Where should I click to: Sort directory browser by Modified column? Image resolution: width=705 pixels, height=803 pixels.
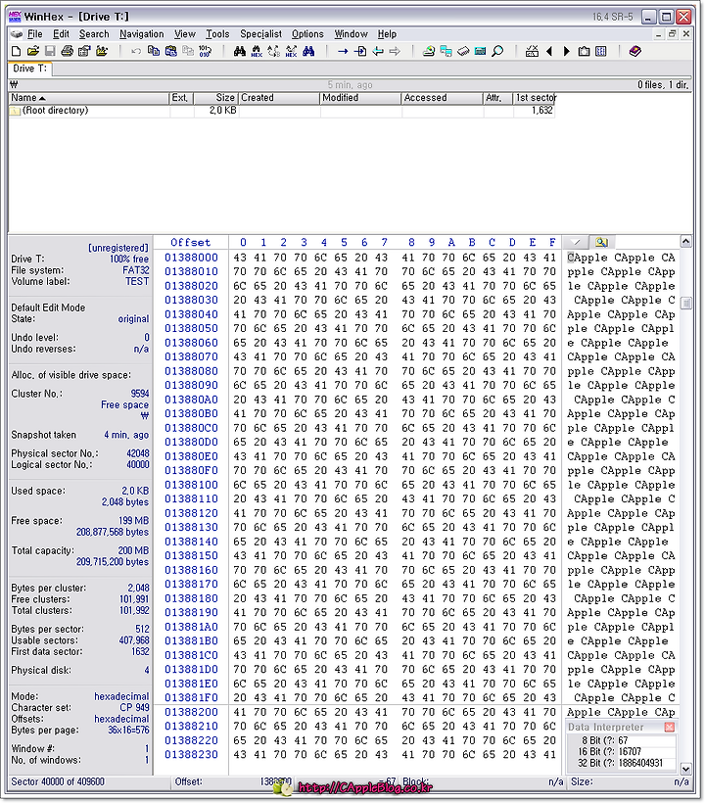(360, 98)
